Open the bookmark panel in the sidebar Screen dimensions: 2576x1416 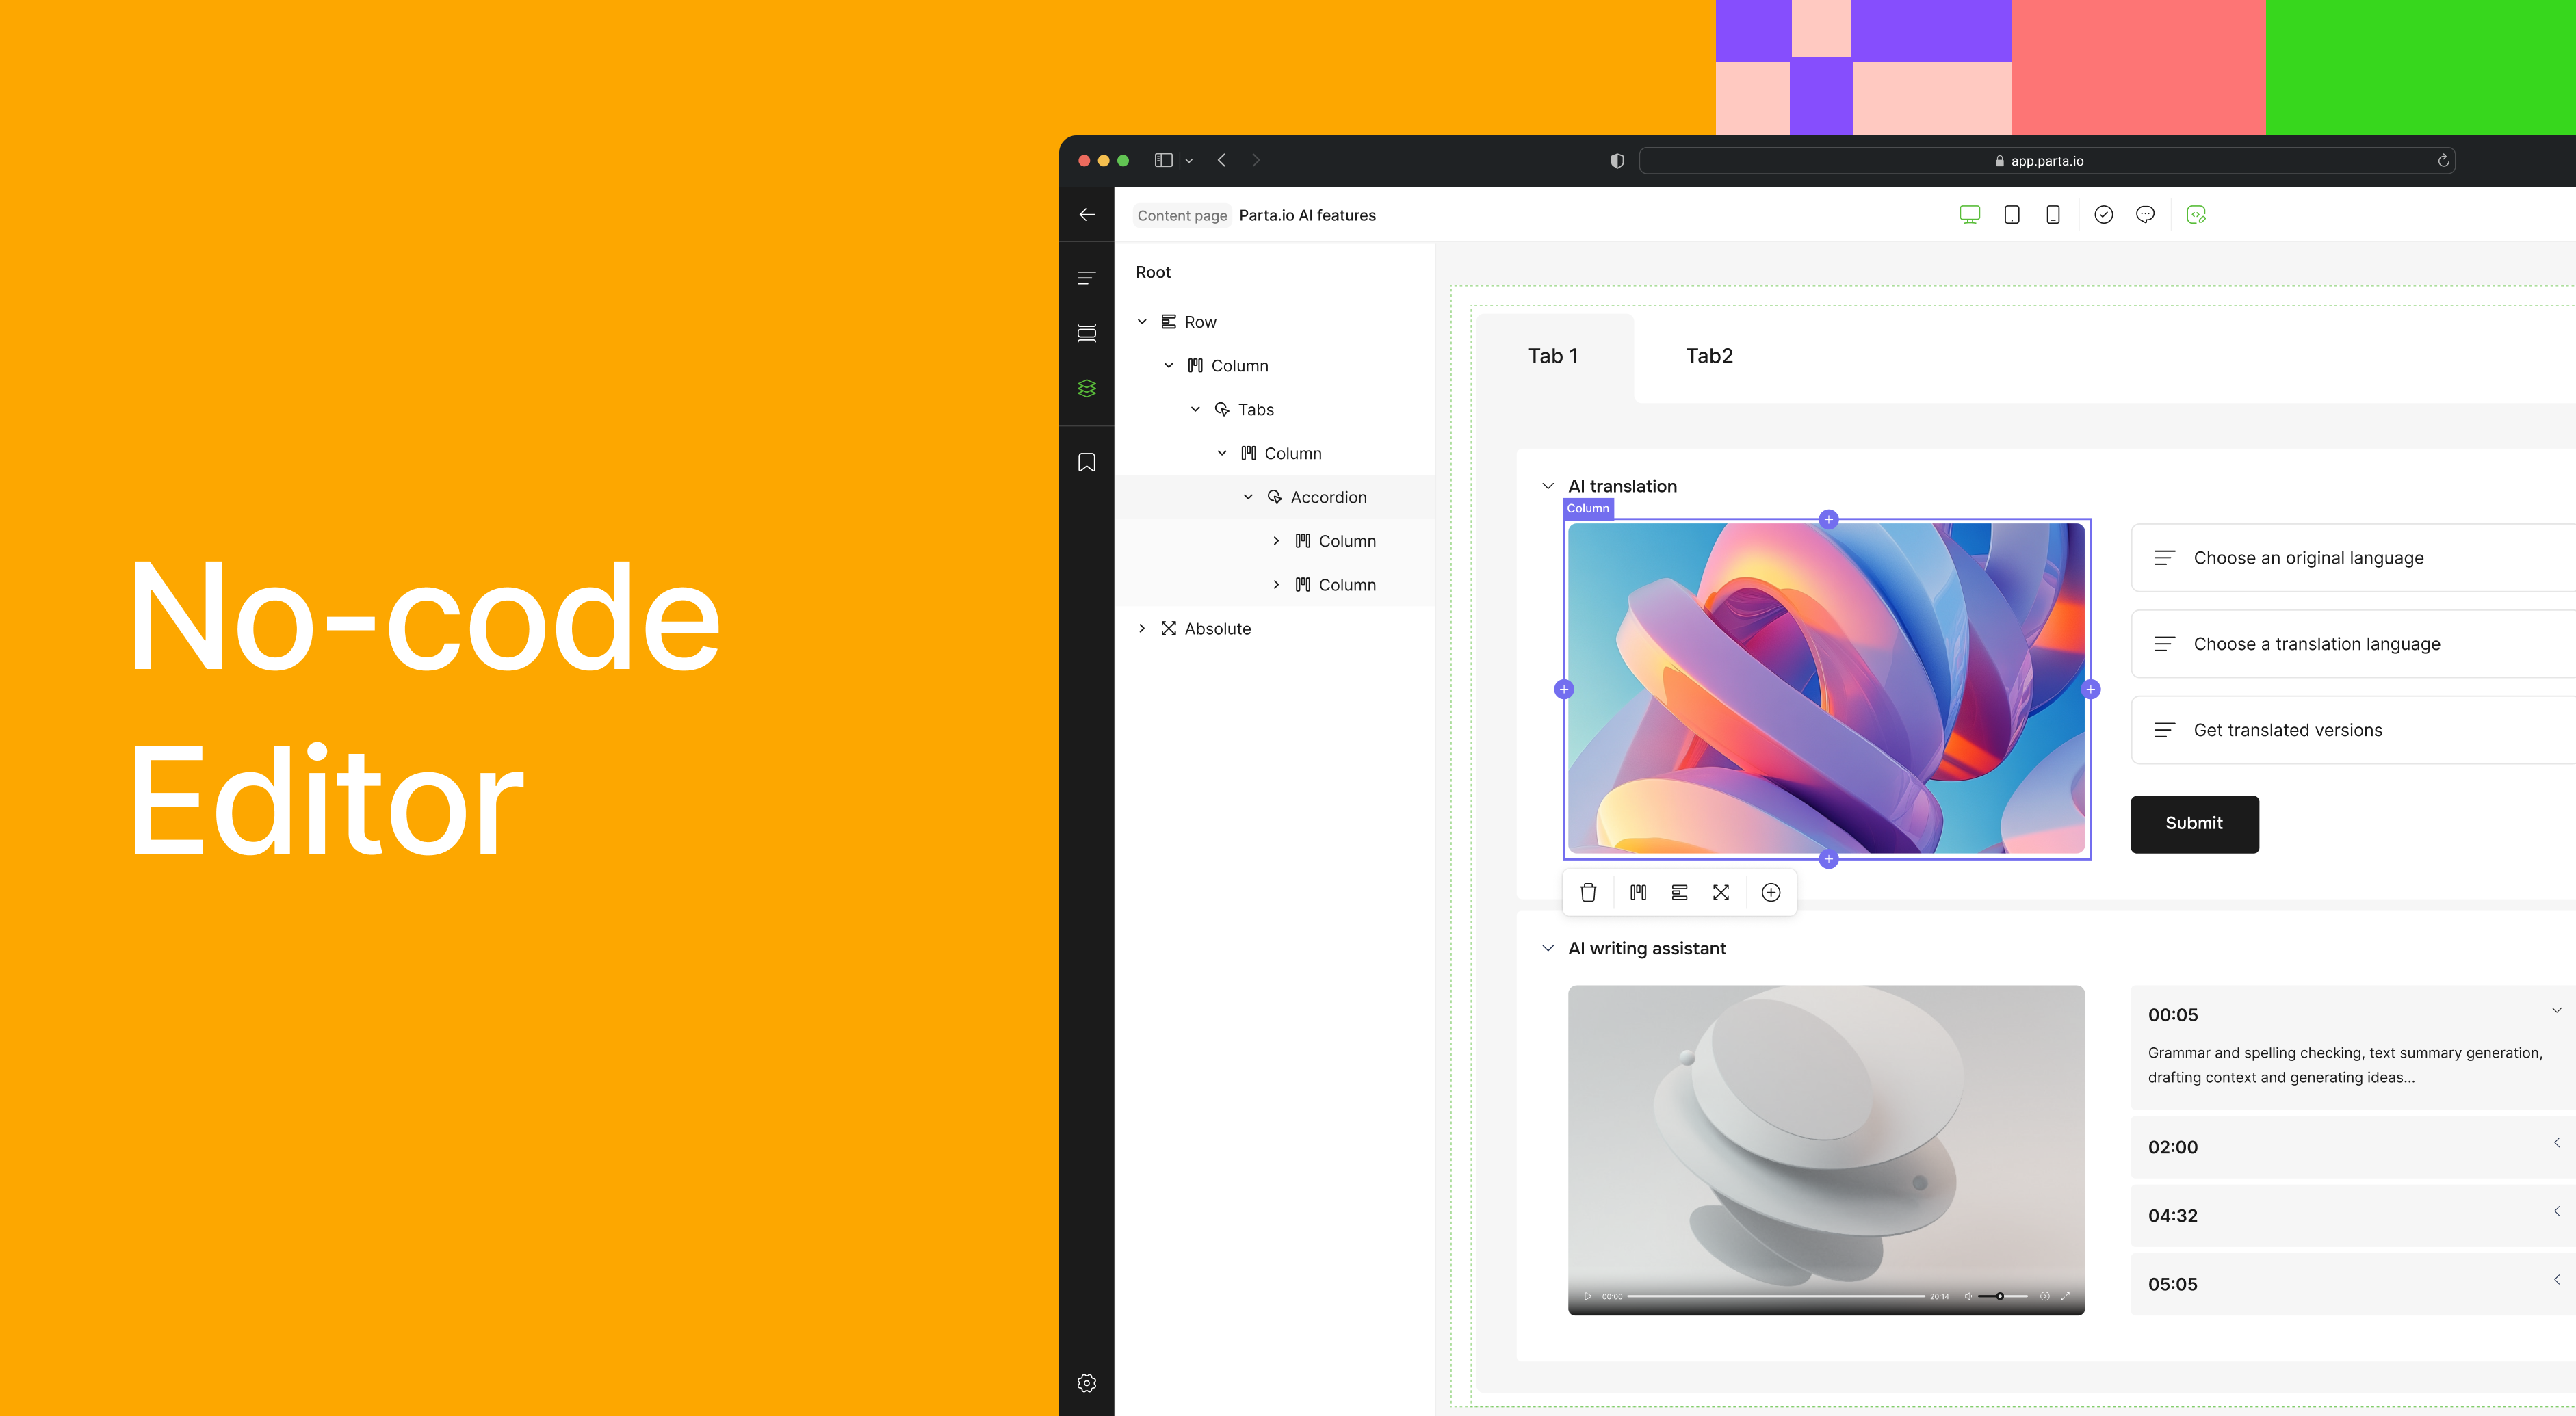1086,462
